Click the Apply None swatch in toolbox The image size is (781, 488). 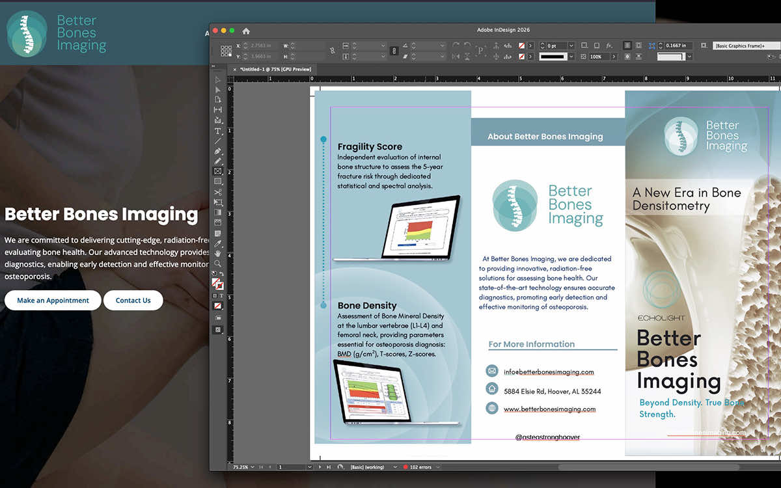point(218,306)
